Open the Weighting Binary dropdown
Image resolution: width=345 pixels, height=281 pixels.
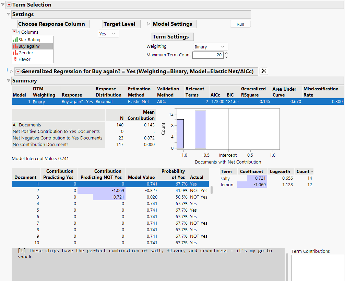coord(210,47)
